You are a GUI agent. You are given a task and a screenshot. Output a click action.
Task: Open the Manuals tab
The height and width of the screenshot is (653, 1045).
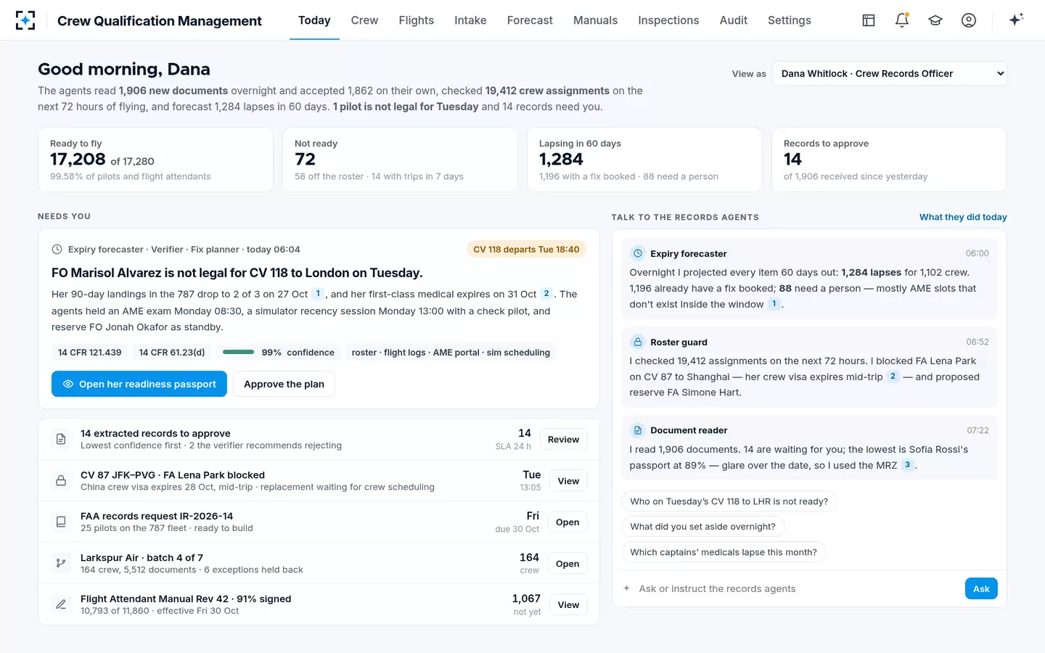click(595, 20)
